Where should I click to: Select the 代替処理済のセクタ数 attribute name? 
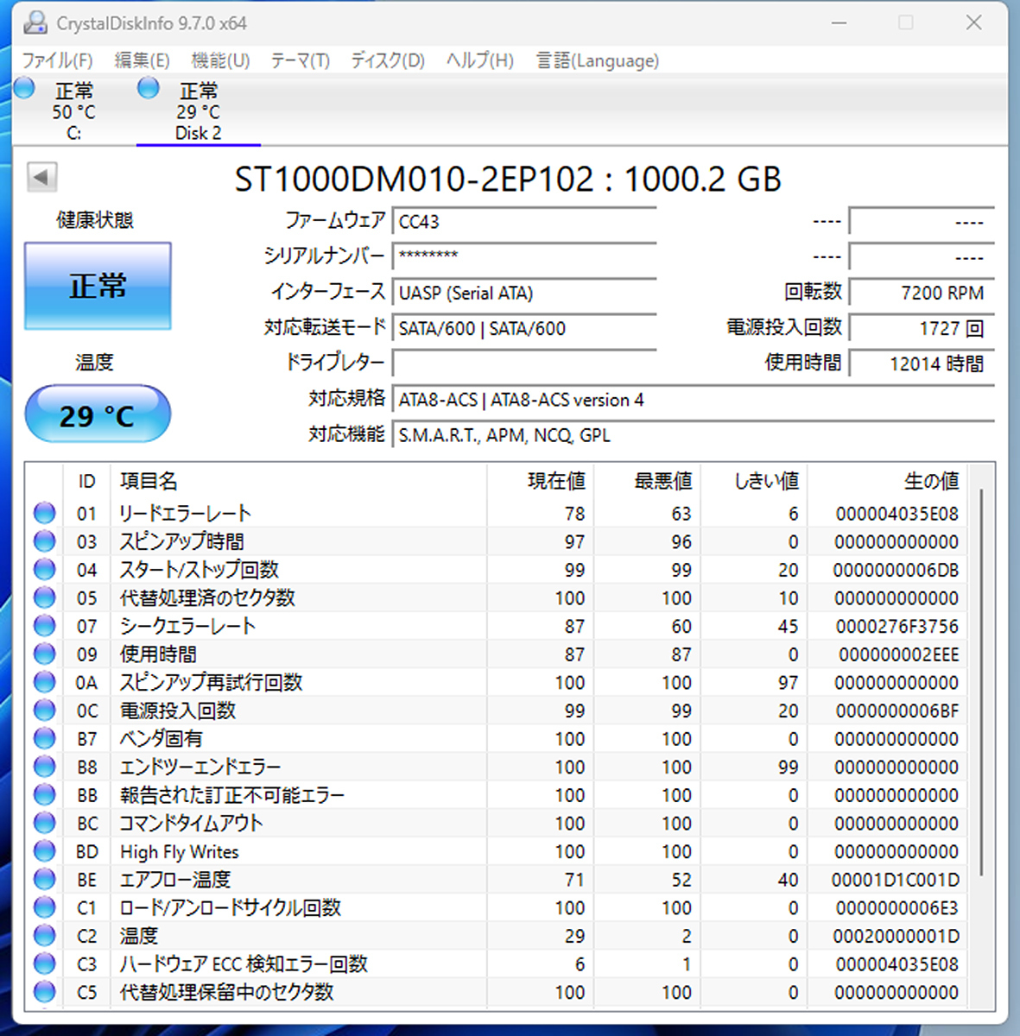point(207,597)
